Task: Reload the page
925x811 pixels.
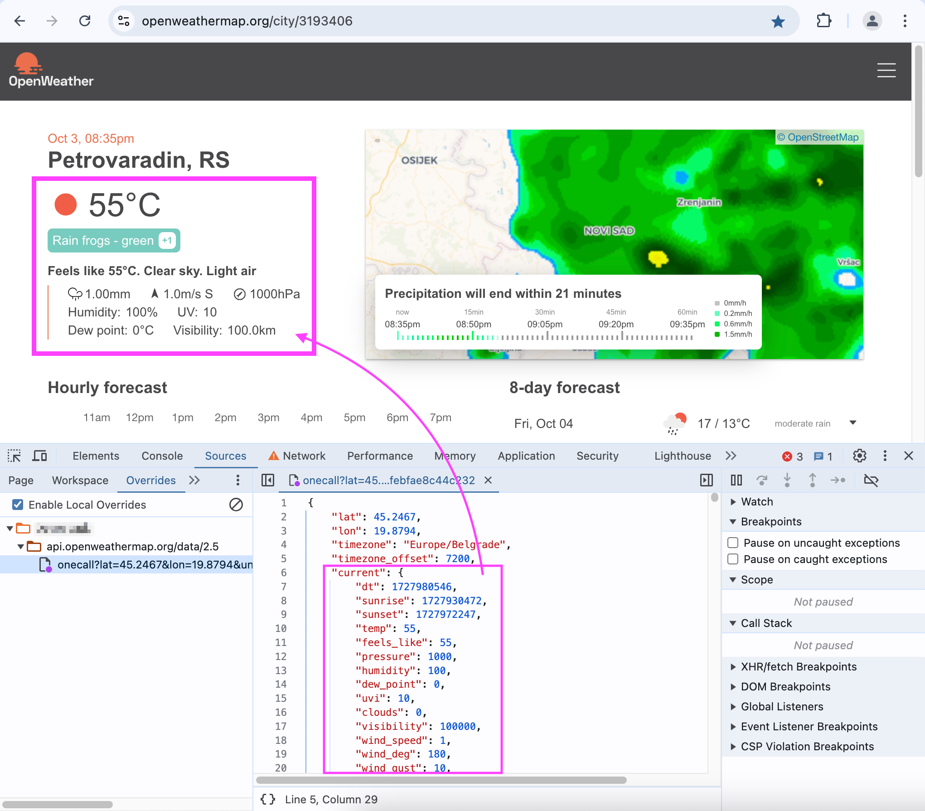Action: point(85,21)
